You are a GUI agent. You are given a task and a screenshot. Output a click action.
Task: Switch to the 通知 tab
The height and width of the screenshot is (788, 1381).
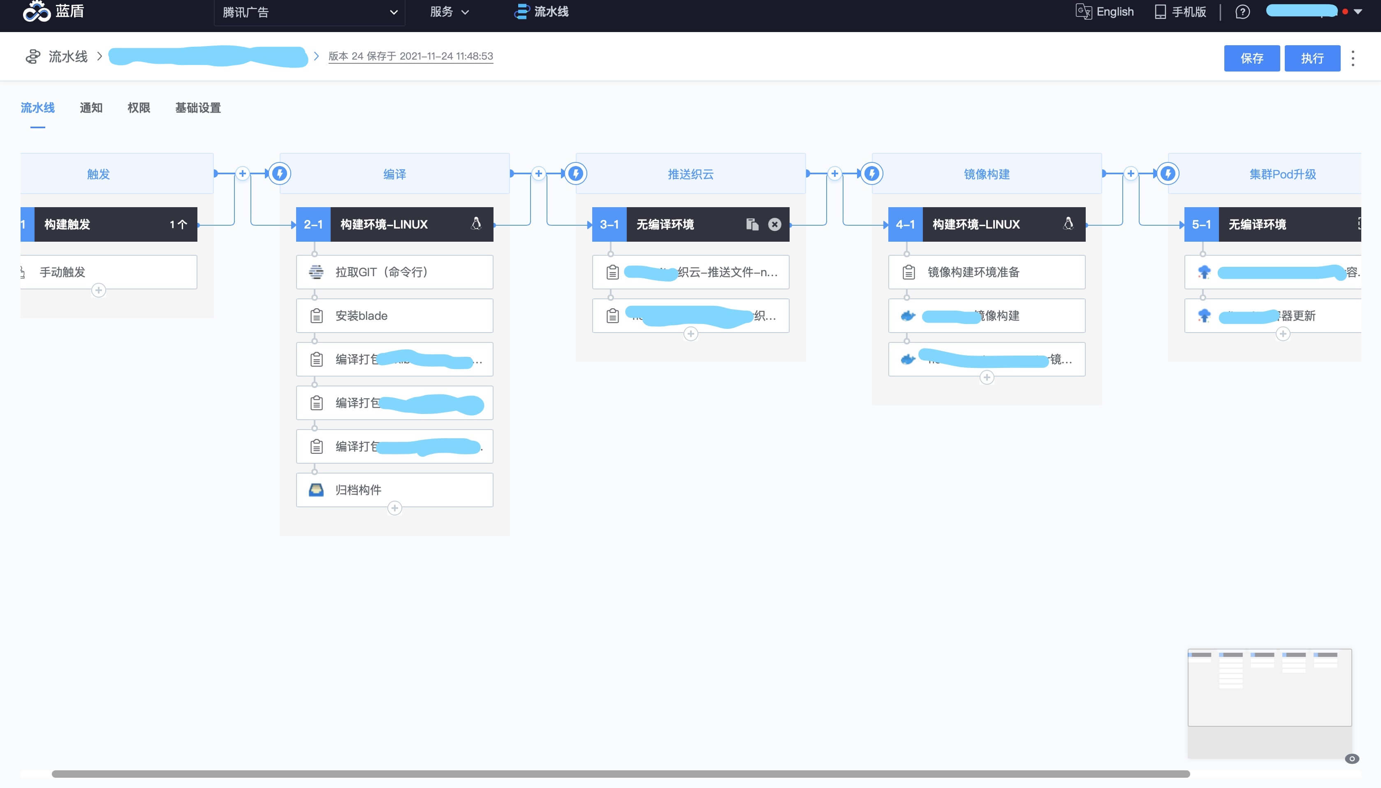[x=91, y=108]
